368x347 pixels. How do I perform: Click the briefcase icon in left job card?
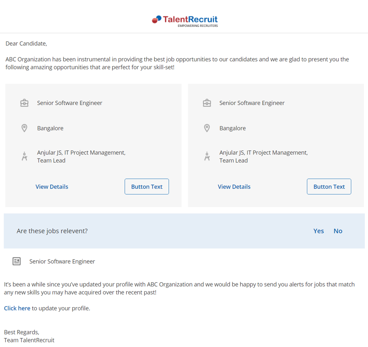click(x=24, y=103)
